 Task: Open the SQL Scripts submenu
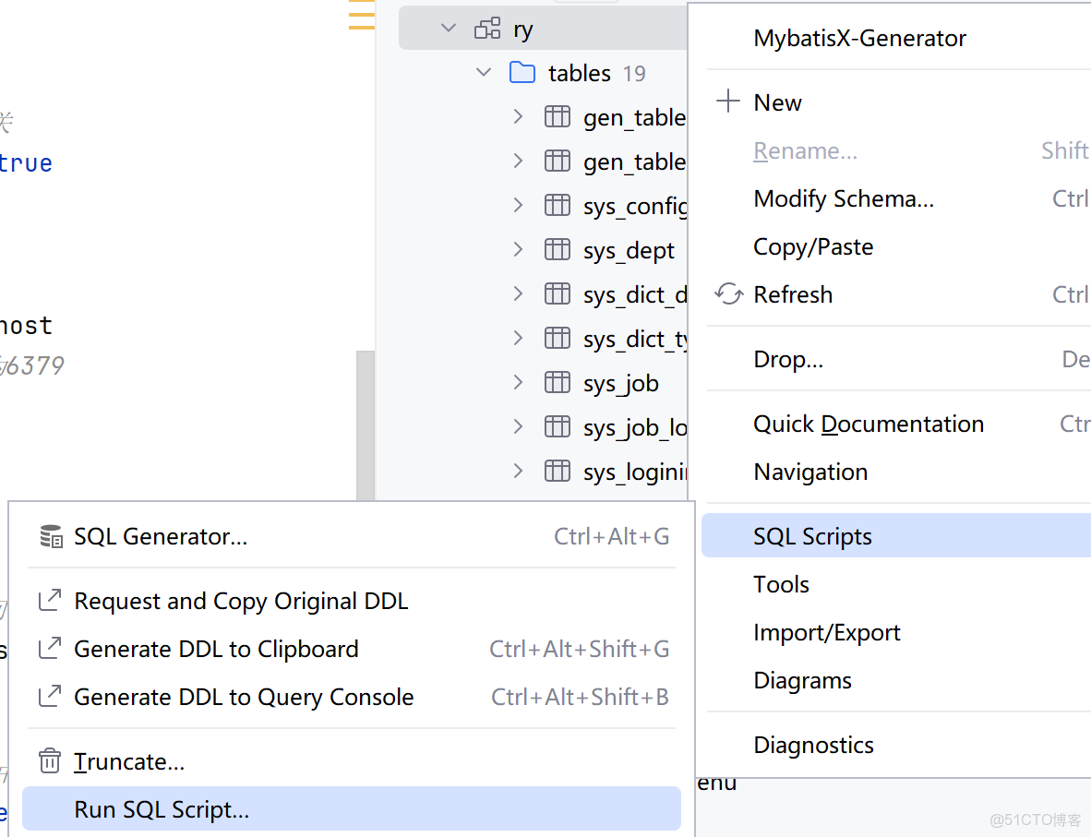pyautogui.click(x=812, y=535)
